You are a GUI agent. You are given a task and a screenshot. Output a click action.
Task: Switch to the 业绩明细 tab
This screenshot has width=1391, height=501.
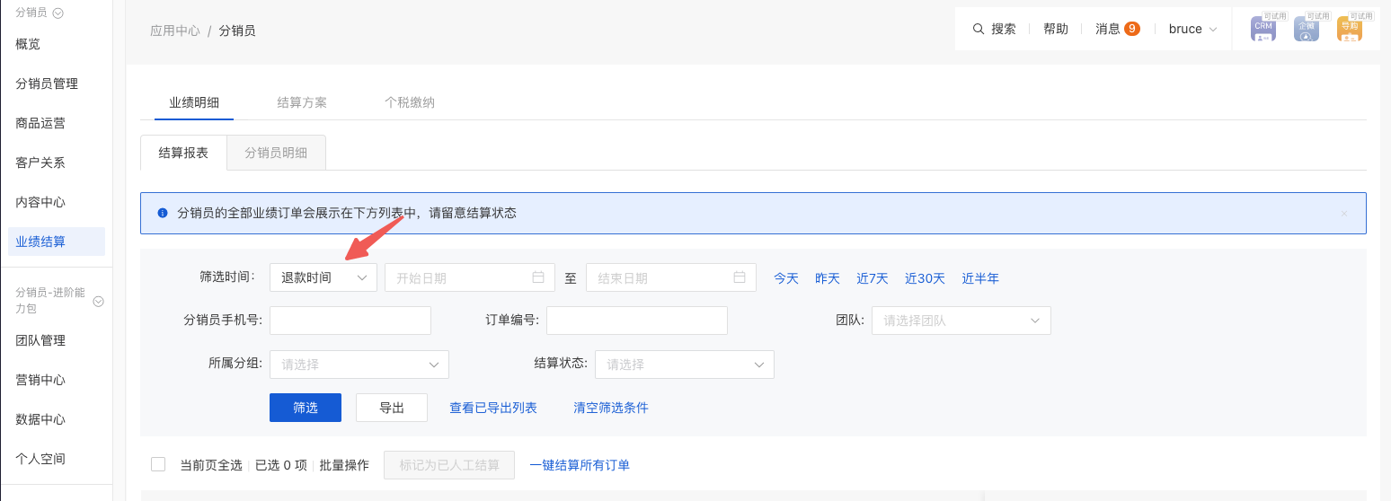tap(194, 102)
